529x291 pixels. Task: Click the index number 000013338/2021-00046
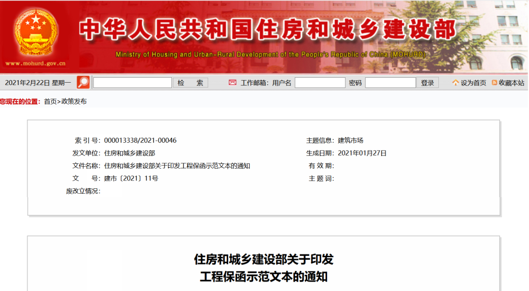[141, 140]
